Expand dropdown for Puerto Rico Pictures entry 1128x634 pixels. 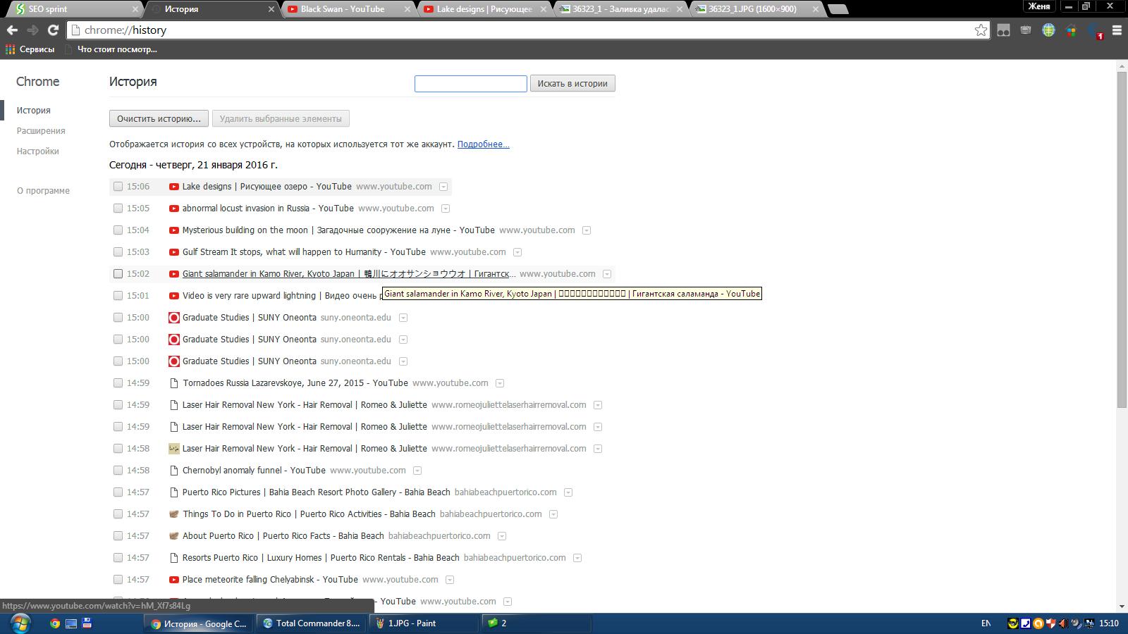(x=568, y=492)
